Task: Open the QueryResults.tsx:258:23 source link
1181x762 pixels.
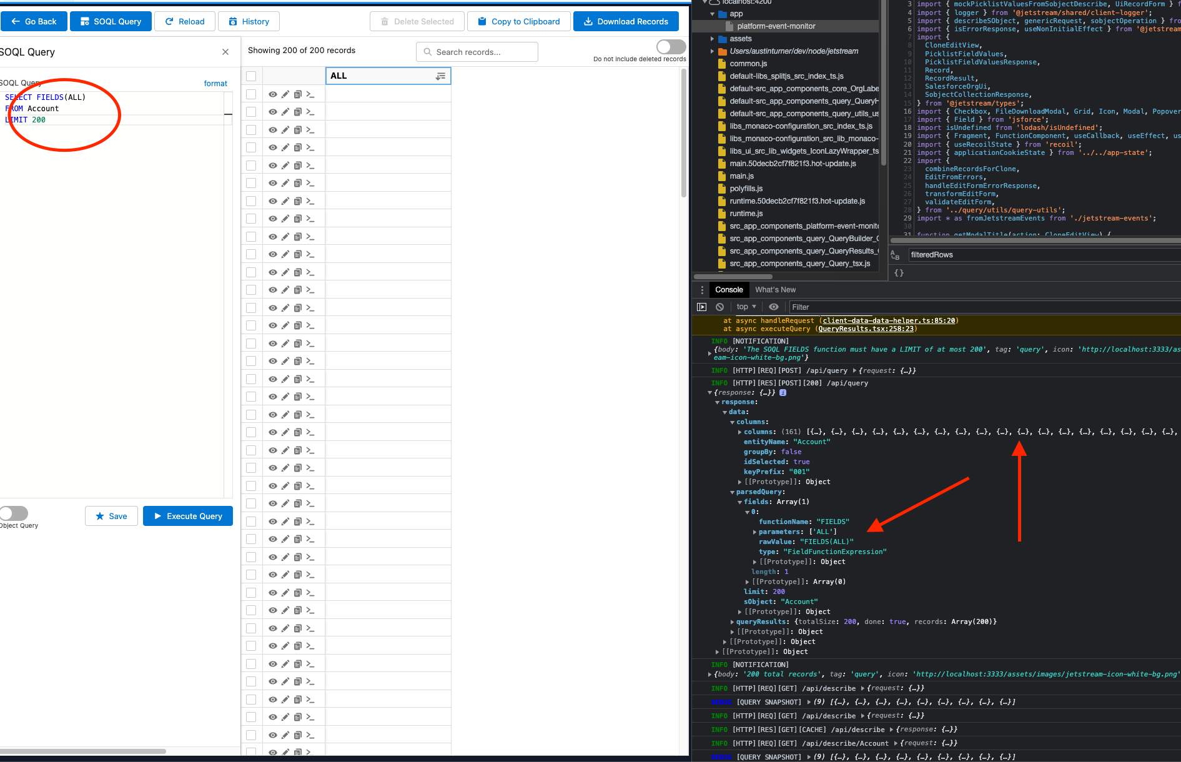Action: pos(866,329)
